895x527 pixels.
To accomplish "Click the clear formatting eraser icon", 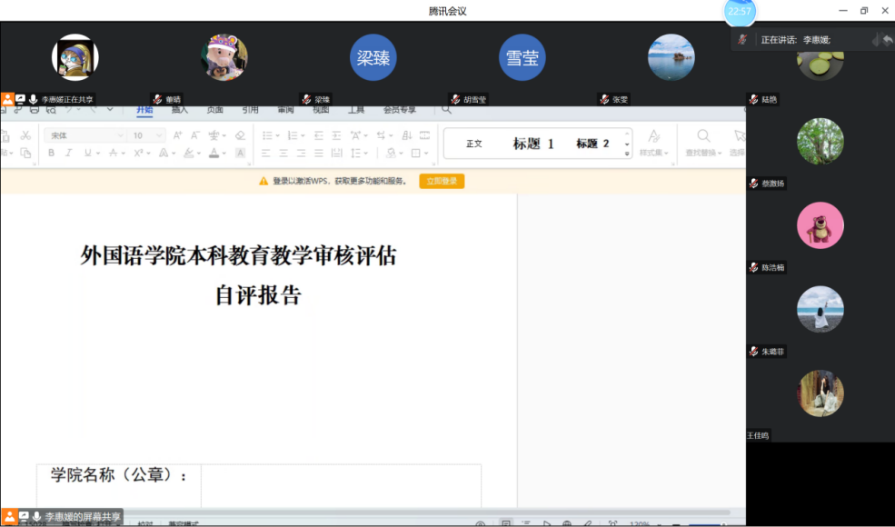I will tap(240, 135).
